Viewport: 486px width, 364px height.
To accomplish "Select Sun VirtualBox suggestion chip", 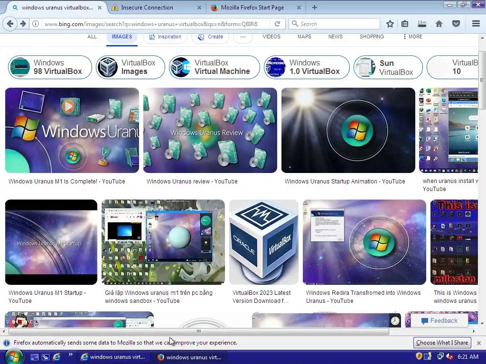I will (x=388, y=67).
